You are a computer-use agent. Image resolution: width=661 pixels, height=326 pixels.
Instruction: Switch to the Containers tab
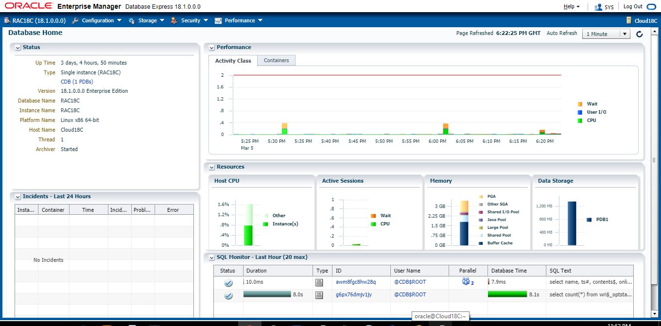click(276, 61)
